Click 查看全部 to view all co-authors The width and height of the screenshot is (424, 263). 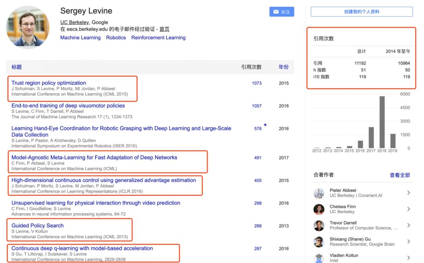(x=400, y=175)
